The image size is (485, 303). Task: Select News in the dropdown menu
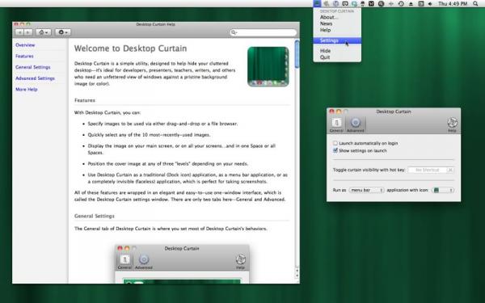coord(337,23)
